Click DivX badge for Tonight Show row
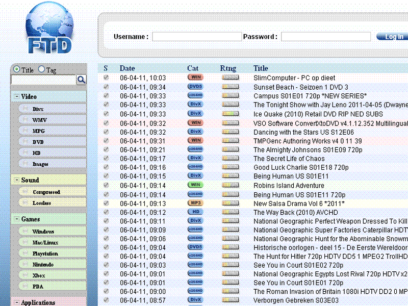Viewport: 408px width, 306px height. (195, 105)
